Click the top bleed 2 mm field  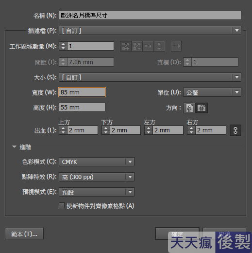[83, 130]
